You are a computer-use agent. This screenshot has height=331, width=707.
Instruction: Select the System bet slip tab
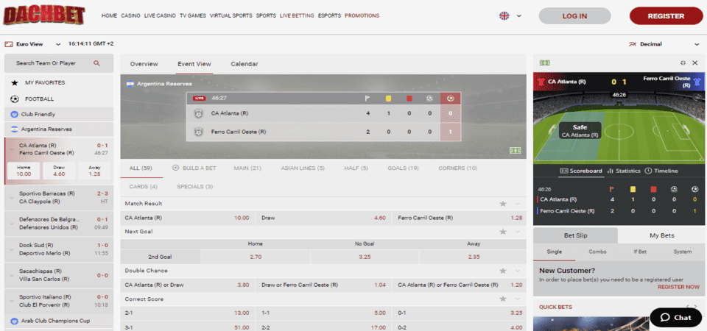[x=682, y=252]
